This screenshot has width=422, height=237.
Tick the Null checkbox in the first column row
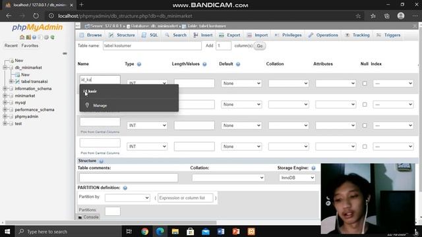365,84
